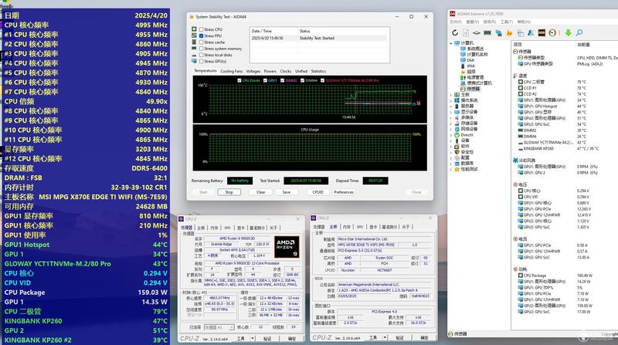
Task: Click the magnifier search icon in AIDA64 toolbar
Action: pyautogui.click(x=579, y=32)
